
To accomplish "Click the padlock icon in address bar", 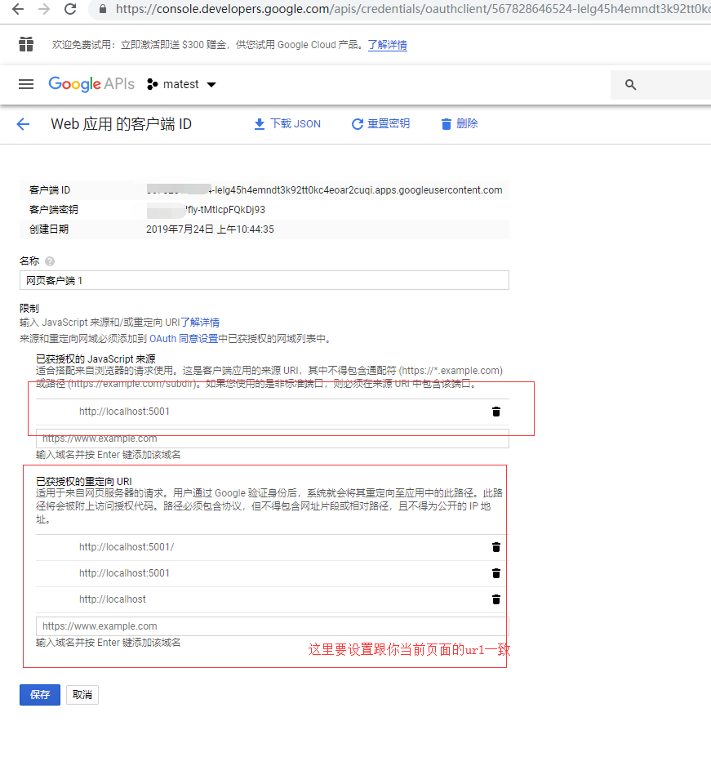I will (x=103, y=9).
